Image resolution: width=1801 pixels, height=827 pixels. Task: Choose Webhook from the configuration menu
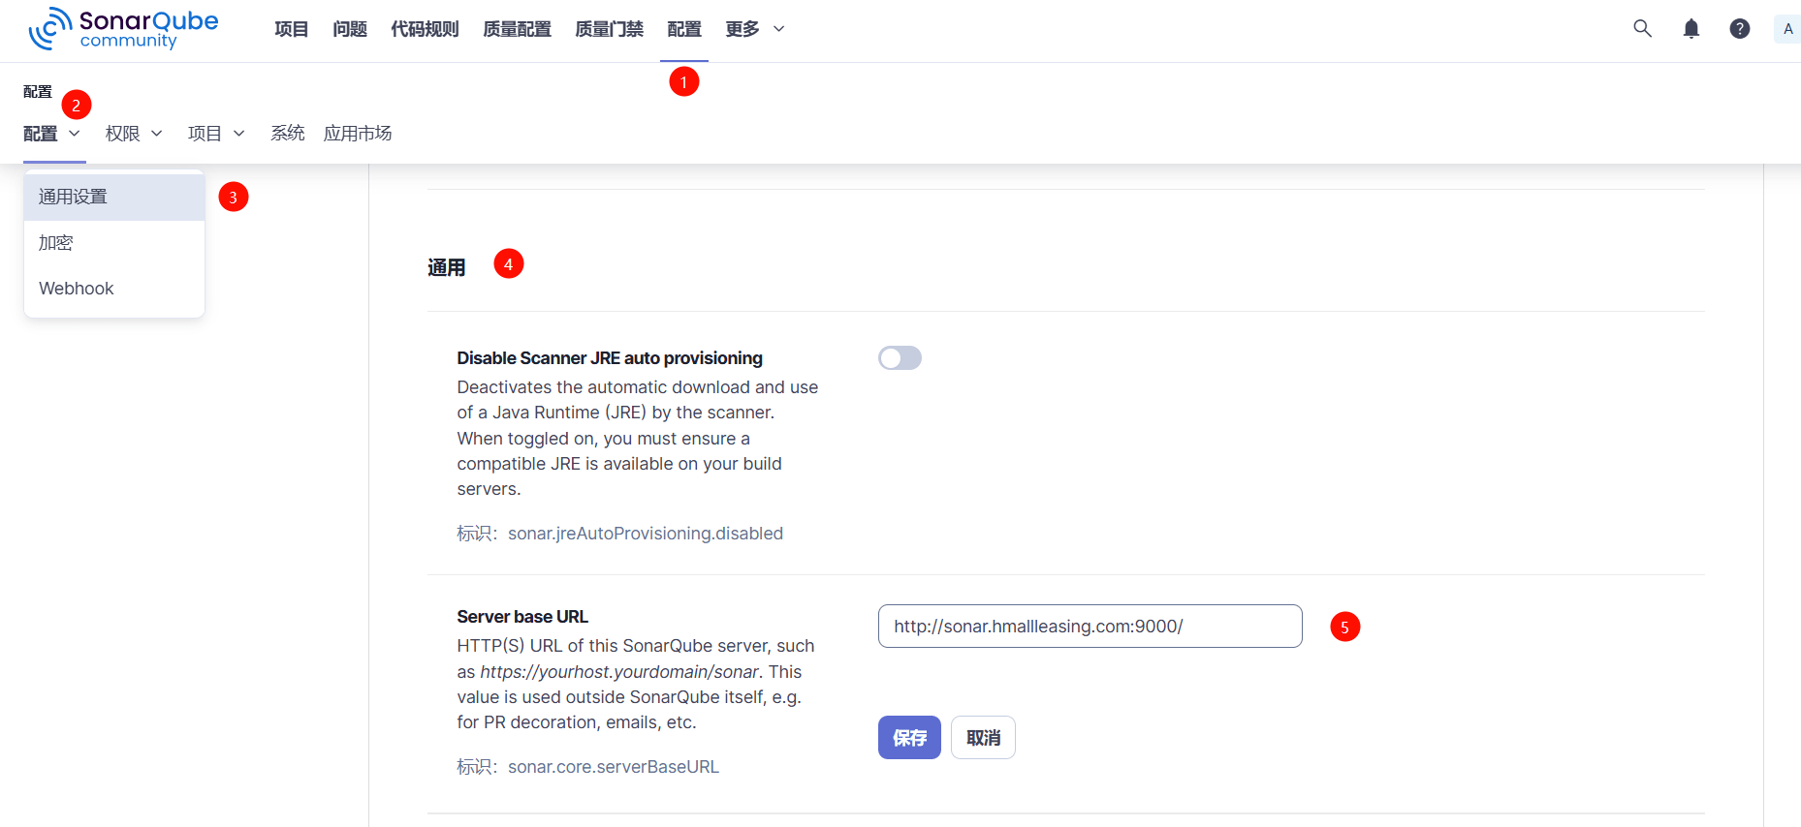click(77, 289)
